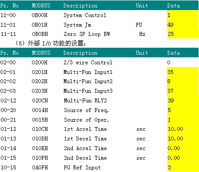The width and height of the screenshot is (199, 172).
Task: Click Zero SP Loop BW value 25
Action: coord(171,34)
